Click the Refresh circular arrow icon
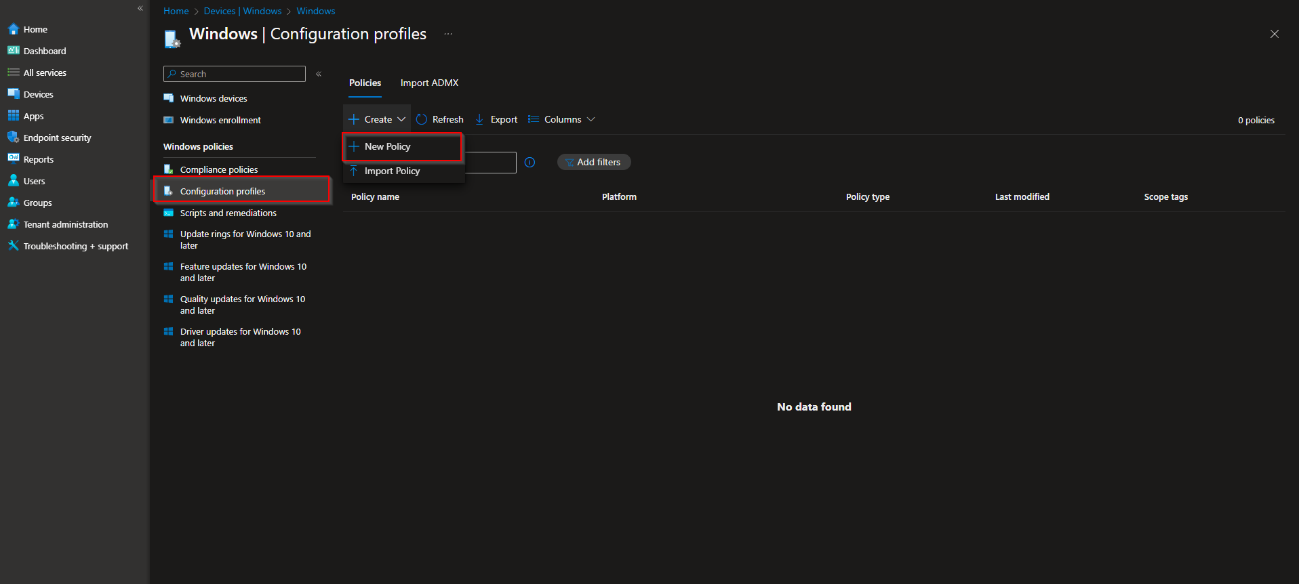This screenshot has width=1299, height=584. 422,119
